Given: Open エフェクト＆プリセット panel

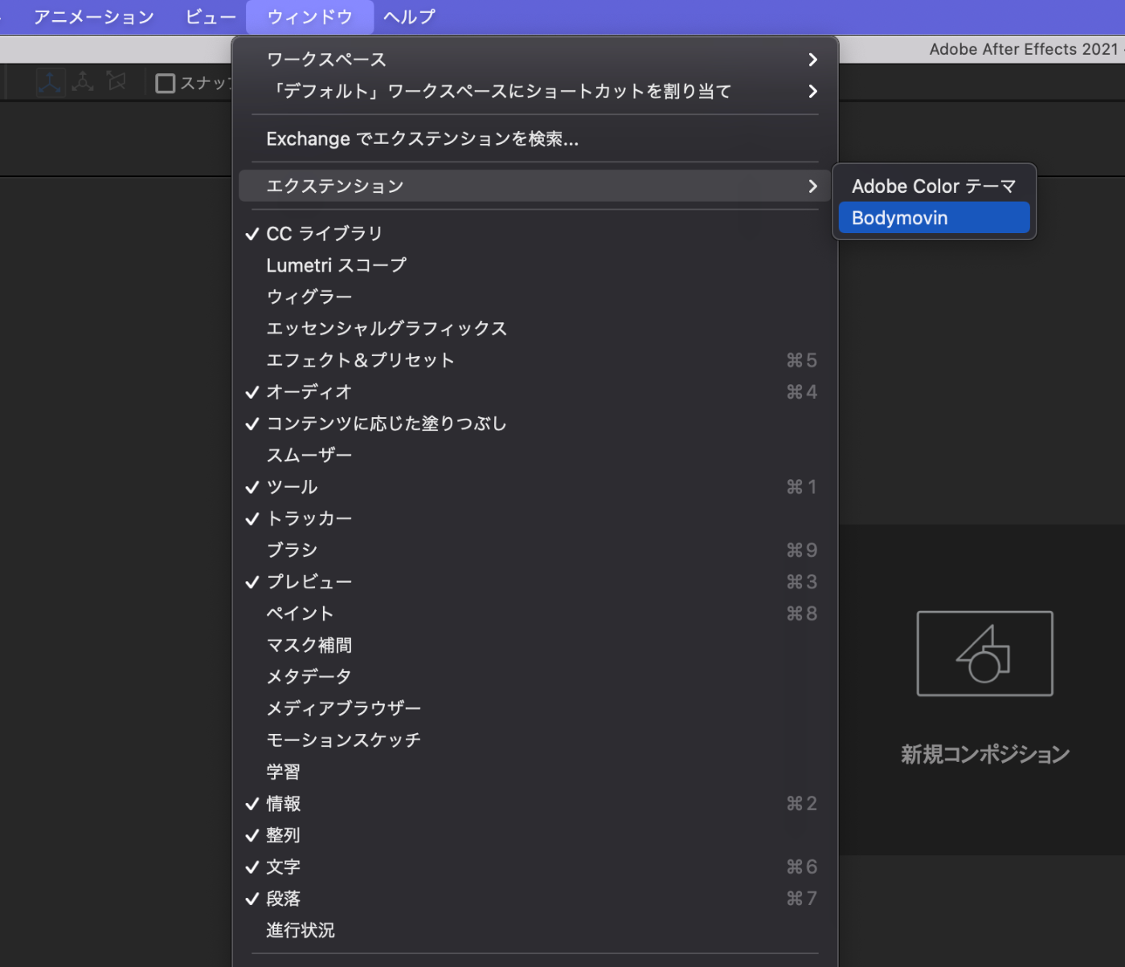Looking at the screenshot, I should click(535, 360).
